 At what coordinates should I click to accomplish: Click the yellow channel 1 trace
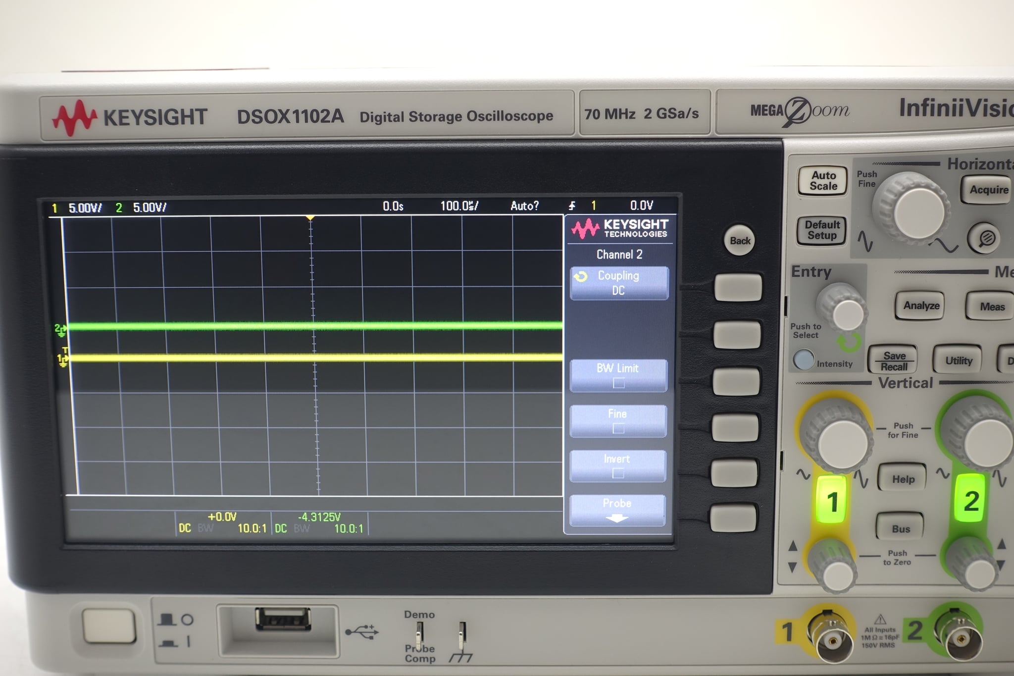[x=315, y=357]
